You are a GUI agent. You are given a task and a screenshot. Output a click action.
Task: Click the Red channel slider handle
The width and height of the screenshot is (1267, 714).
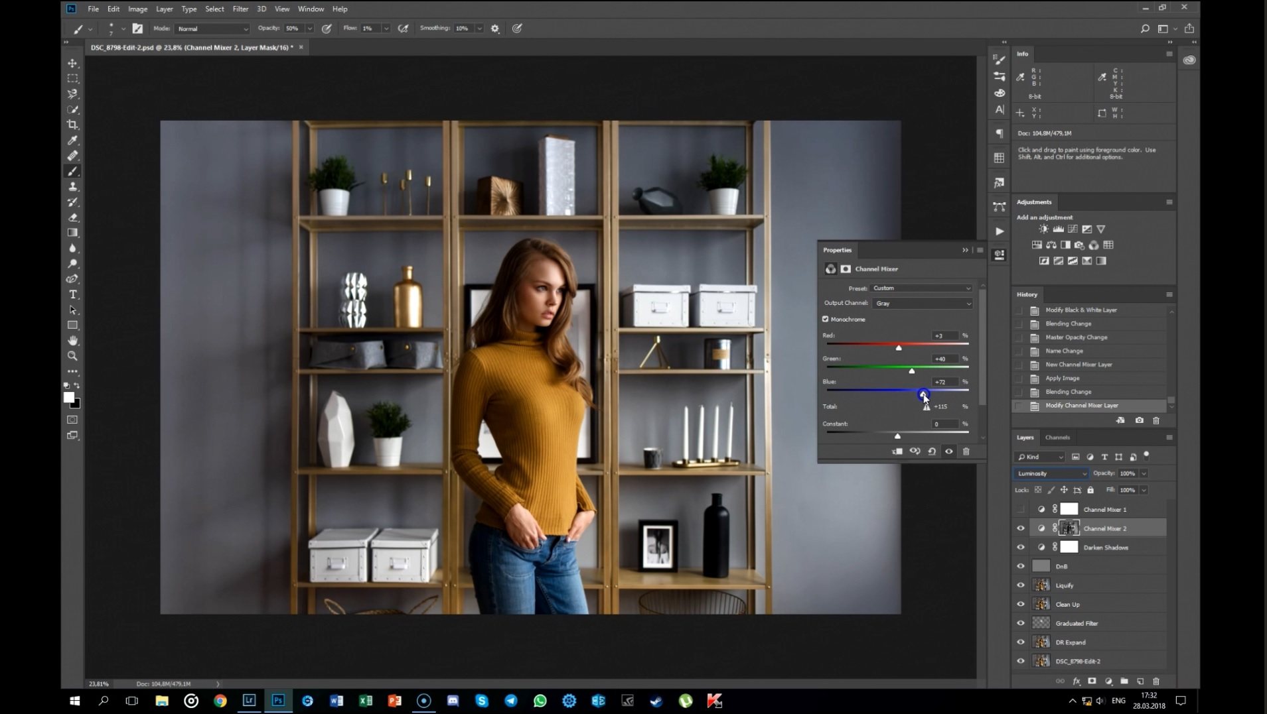coord(899,347)
